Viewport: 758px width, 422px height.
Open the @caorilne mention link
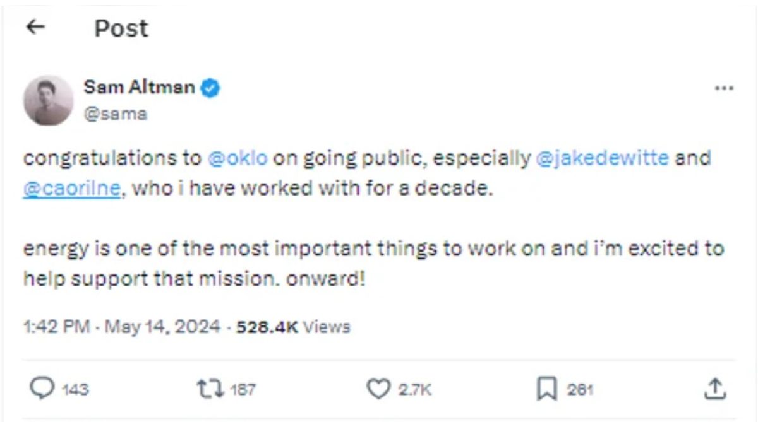click(71, 189)
